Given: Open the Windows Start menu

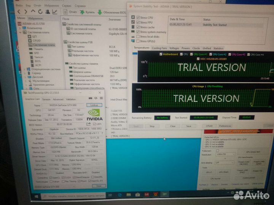Looking at the screenshot, I should pos(37,197).
